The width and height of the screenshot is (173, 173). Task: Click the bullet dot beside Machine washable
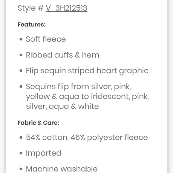pos(21,169)
